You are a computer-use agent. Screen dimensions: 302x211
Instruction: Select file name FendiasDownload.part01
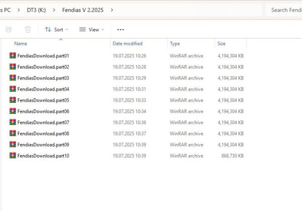(x=43, y=56)
